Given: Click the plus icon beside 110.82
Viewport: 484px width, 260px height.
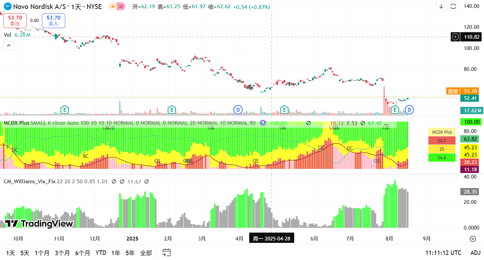Looking at the screenshot, I should (455, 37).
